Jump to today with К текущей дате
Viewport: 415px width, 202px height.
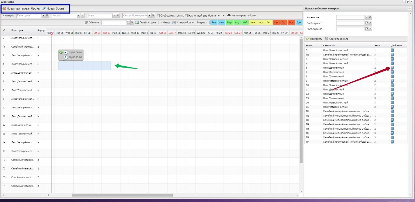click(183, 22)
